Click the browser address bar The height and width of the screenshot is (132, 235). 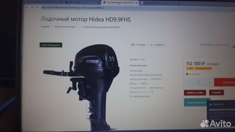(98, 7)
